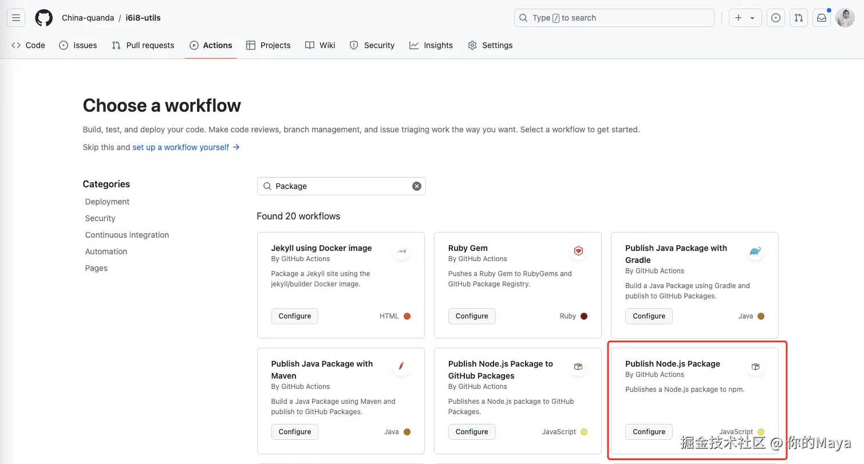Click the user avatar in header
Image resolution: width=864 pixels, height=464 pixels.
tap(845, 18)
